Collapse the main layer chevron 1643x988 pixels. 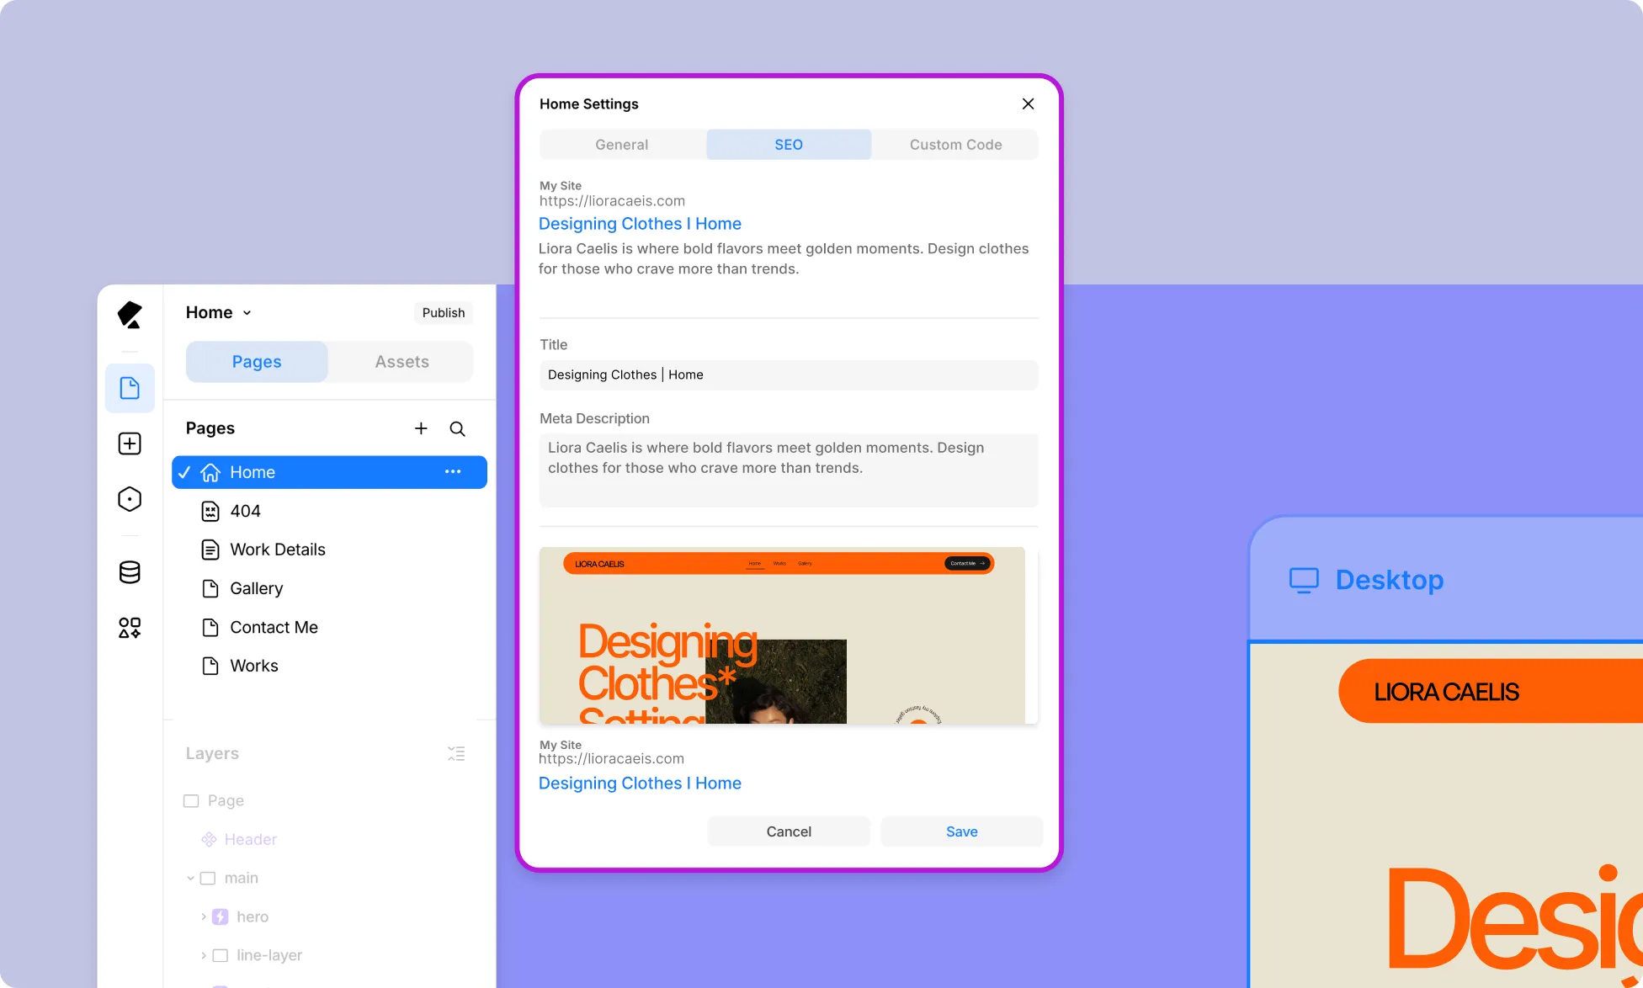[x=191, y=878]
